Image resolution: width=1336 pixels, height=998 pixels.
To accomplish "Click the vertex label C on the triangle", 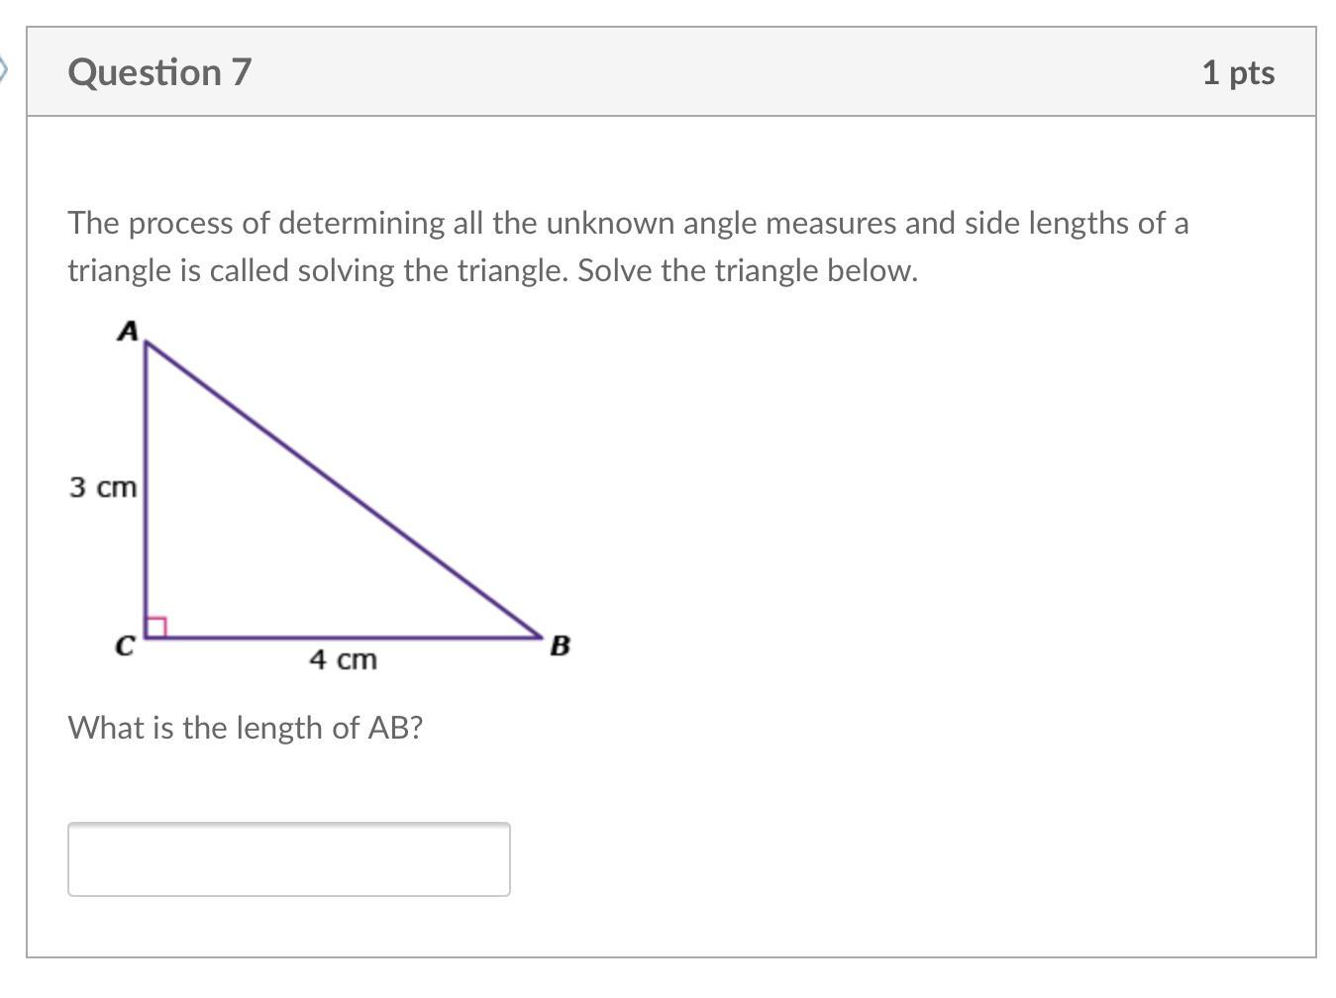I will pyautogui.click(x=125, y=647).
